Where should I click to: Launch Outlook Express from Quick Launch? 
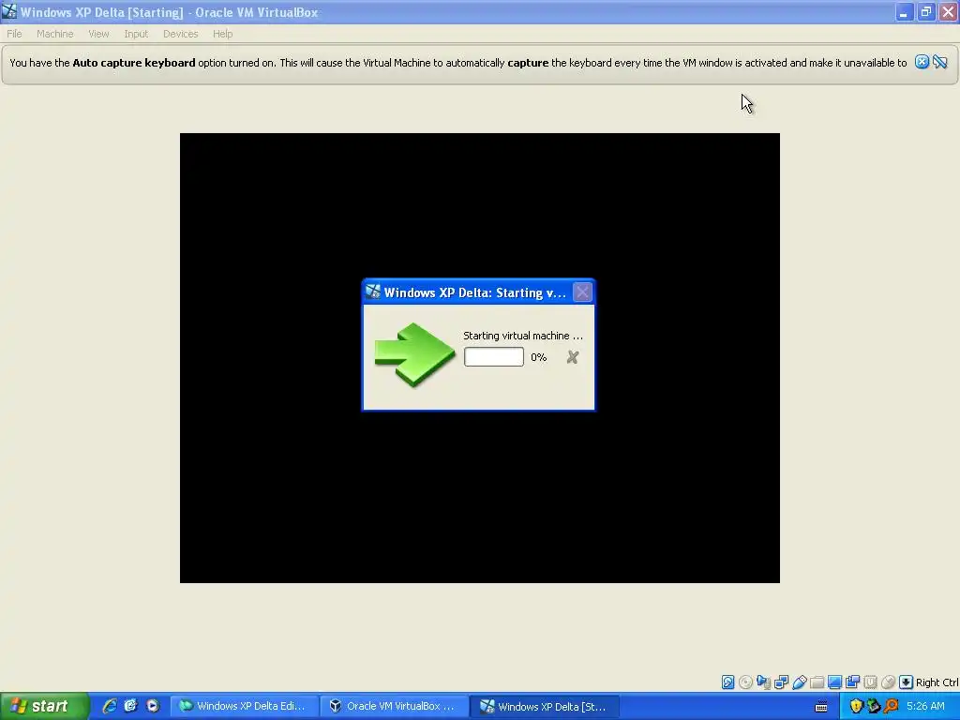pos(131,706)
